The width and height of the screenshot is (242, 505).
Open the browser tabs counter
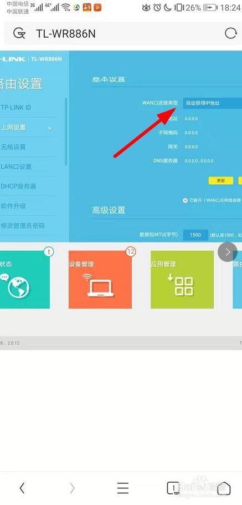click(x=173, y=488)
